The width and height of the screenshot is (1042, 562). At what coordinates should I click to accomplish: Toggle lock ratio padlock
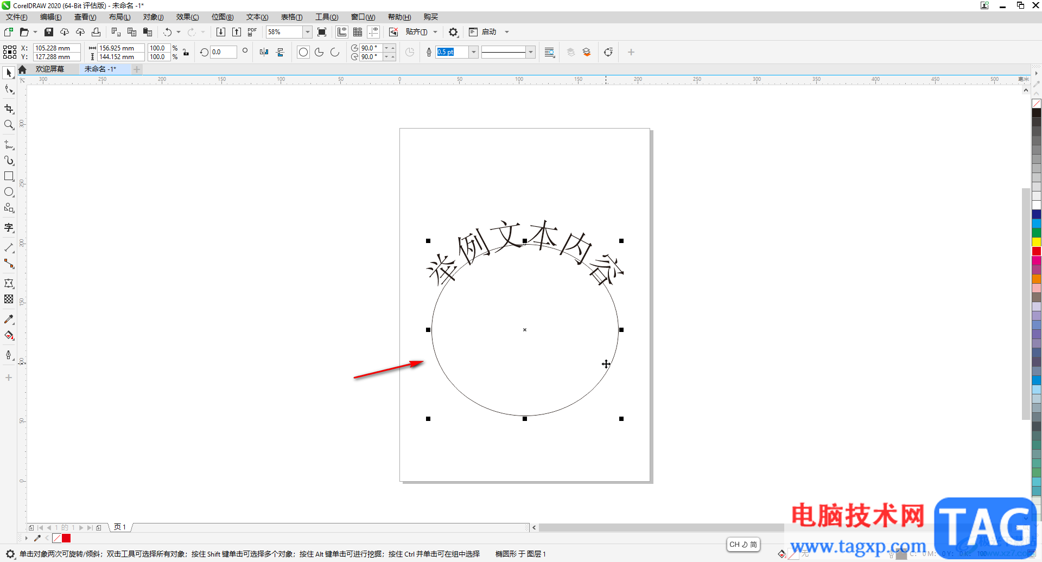pyautogui.click(x=186, y=52)
